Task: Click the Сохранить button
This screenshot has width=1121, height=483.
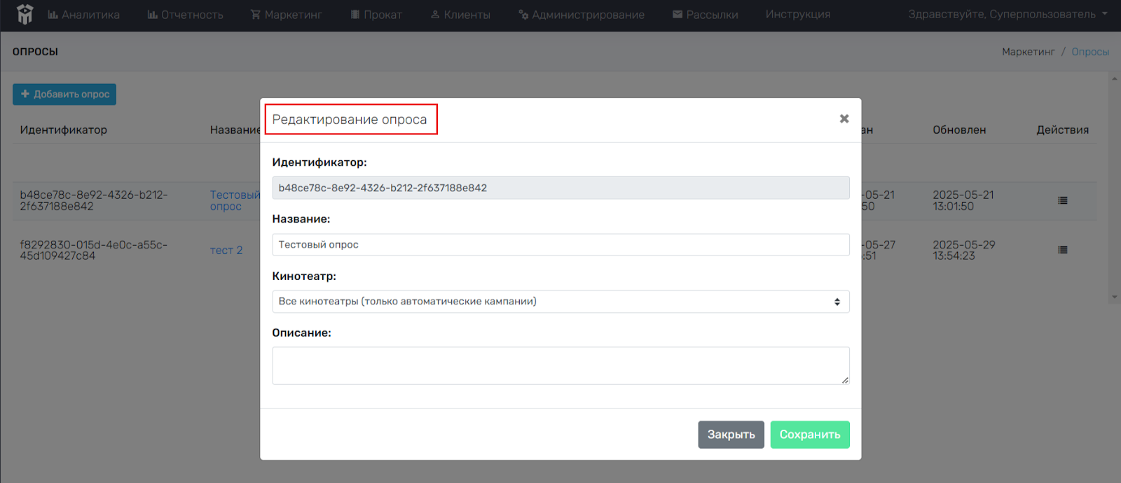Action: point(810,435)
